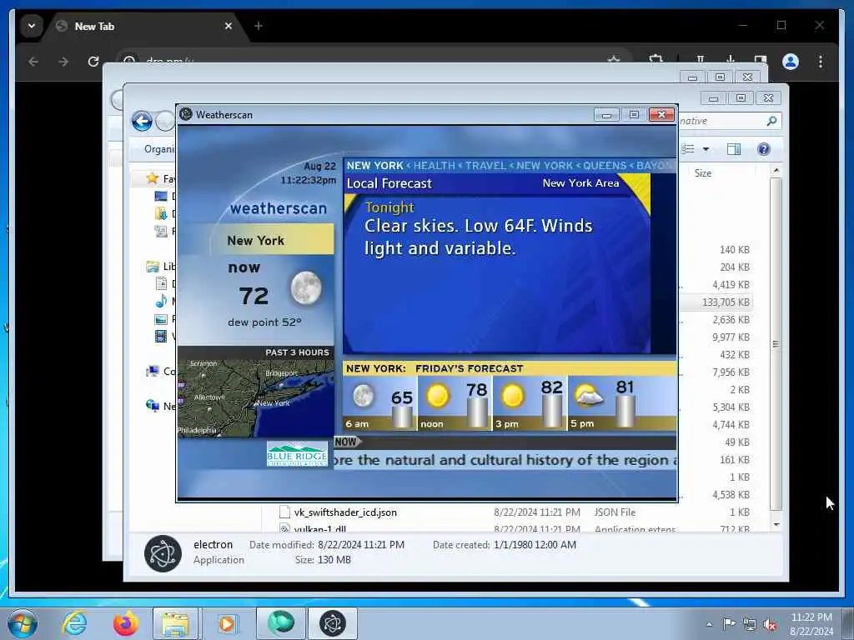Image resolution: width=854 pixels, height=640 pixels.
Task: Launch Firefox from the taskbar
Action: 125,623
